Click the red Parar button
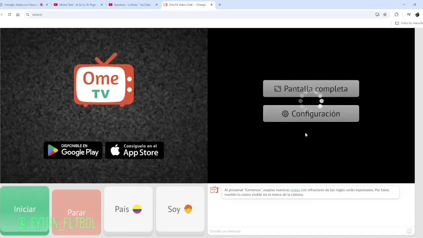This screenshot has height=238, width=423. pyautogui.click(x=76, y=212)
